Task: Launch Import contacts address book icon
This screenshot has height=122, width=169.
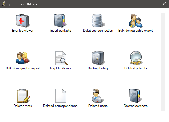Action: click(60, 21)
